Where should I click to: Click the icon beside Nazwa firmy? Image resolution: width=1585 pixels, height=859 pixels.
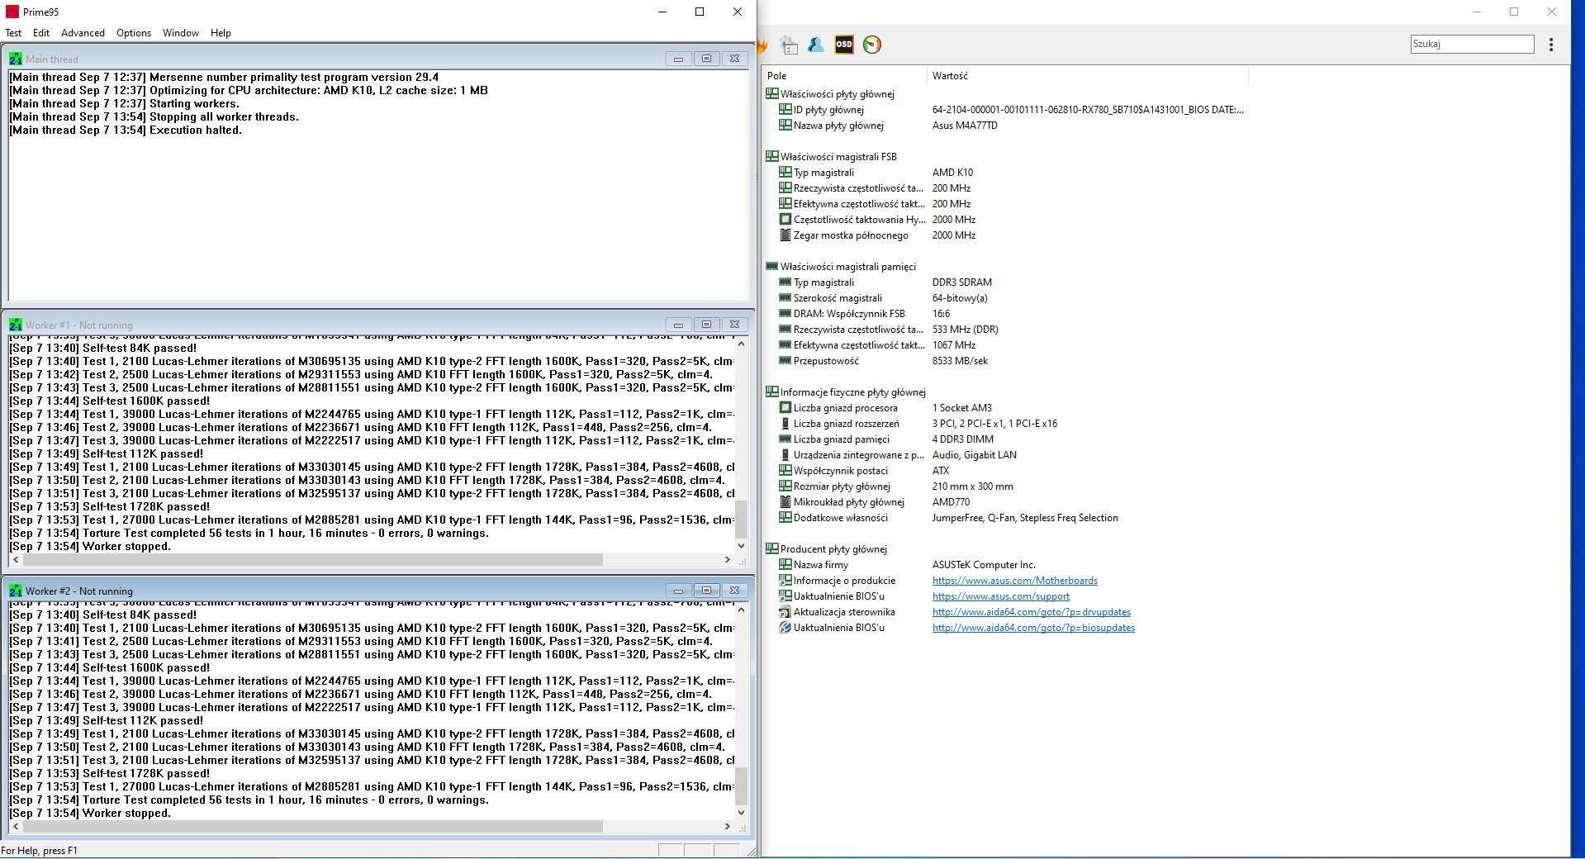pos(785,565)
